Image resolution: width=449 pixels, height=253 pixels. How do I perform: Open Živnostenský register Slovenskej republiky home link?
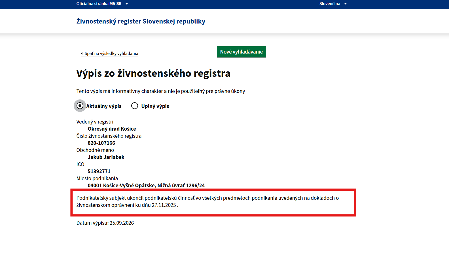(x=141, y=21)
